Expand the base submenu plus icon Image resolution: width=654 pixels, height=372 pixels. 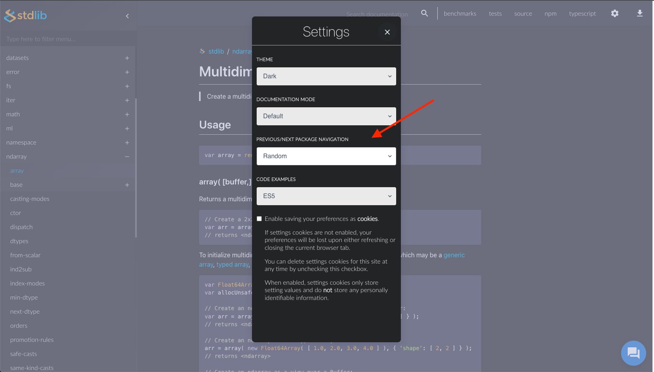coord(127,185)
